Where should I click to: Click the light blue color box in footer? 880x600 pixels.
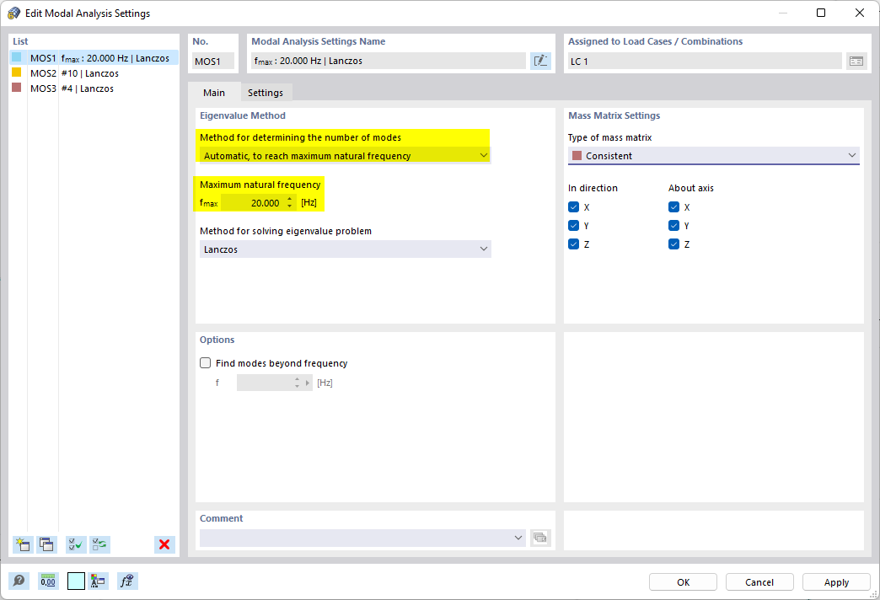pyautogui.click(x=76, y=581)
